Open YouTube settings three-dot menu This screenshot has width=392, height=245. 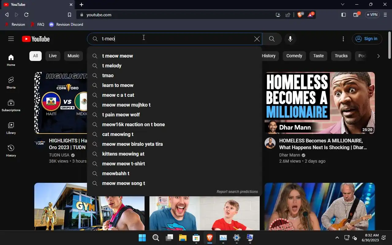[343, 39]
